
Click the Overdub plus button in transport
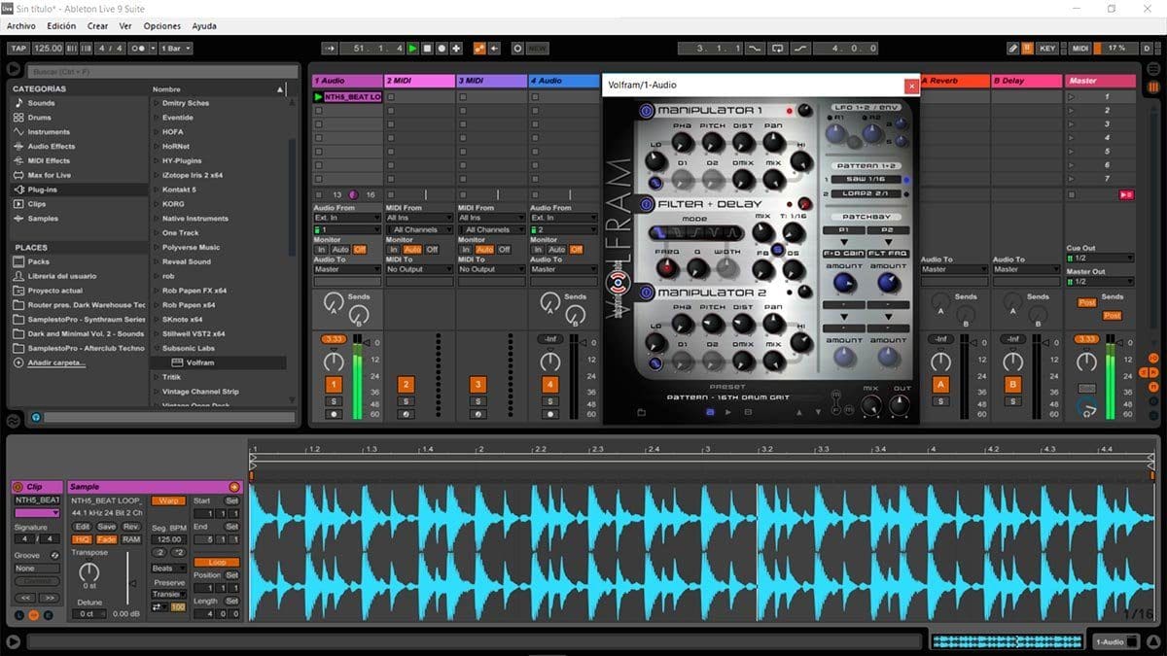[456, 48]
